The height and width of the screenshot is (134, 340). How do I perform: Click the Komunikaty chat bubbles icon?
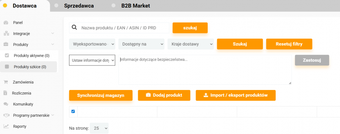(x=6, y=104)
